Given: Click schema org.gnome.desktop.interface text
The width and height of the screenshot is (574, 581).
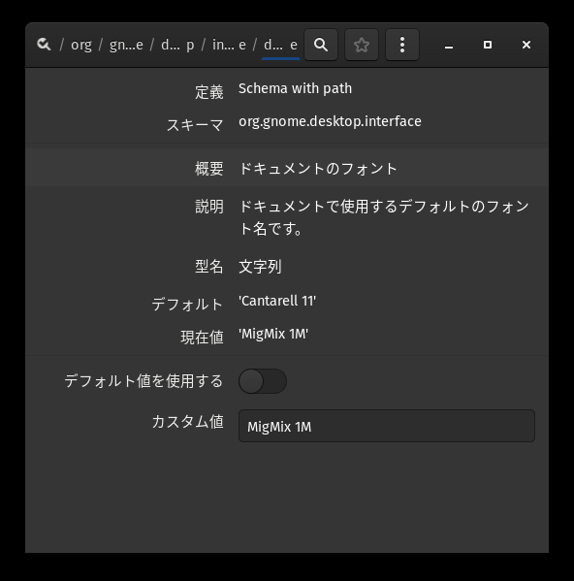Looking at the screenshot, I should [330, 121].
